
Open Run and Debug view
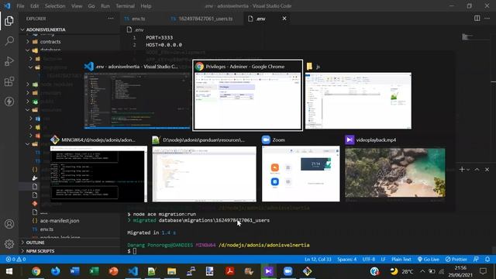9,61
